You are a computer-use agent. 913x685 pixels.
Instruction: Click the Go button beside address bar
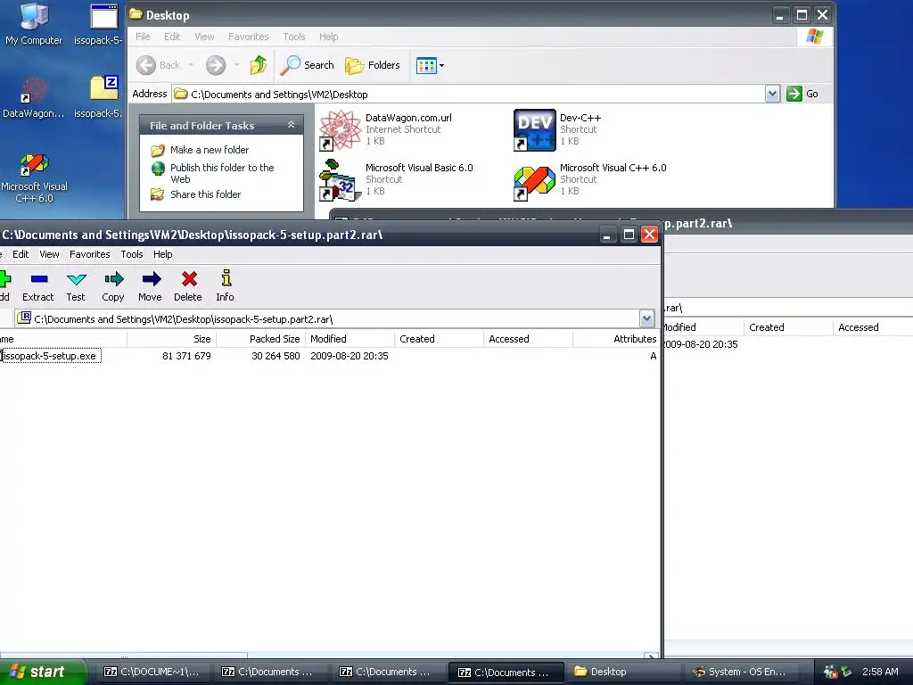click(802, 94)
